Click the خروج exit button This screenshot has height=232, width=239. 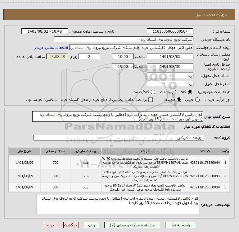point(51,225)
